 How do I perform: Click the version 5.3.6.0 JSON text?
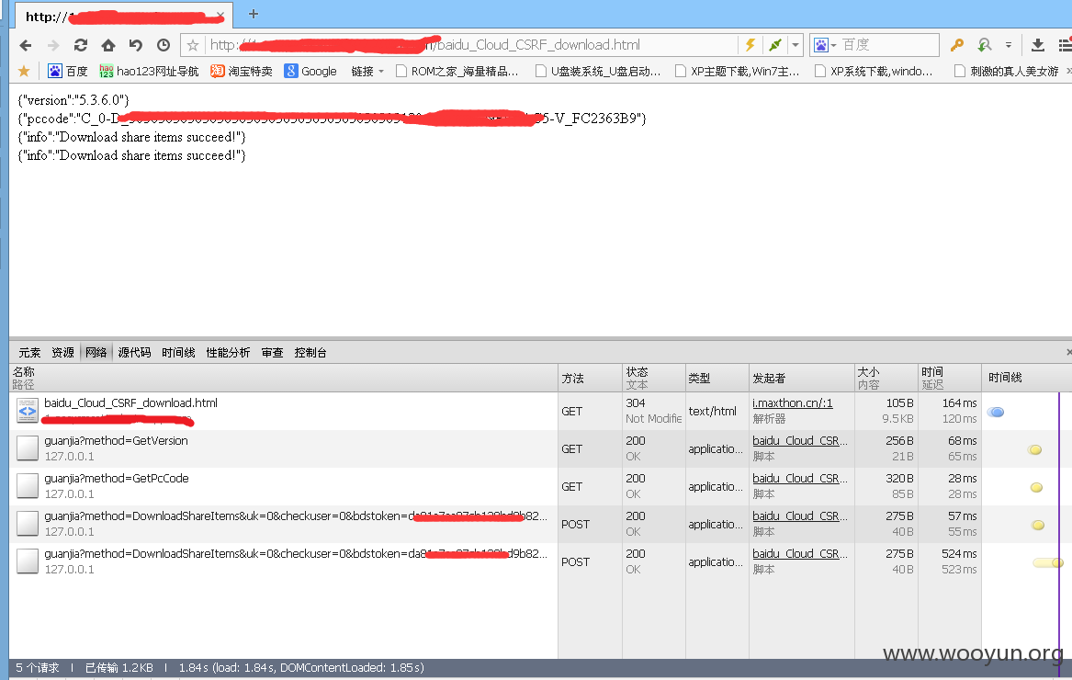(x=73, y=100)
